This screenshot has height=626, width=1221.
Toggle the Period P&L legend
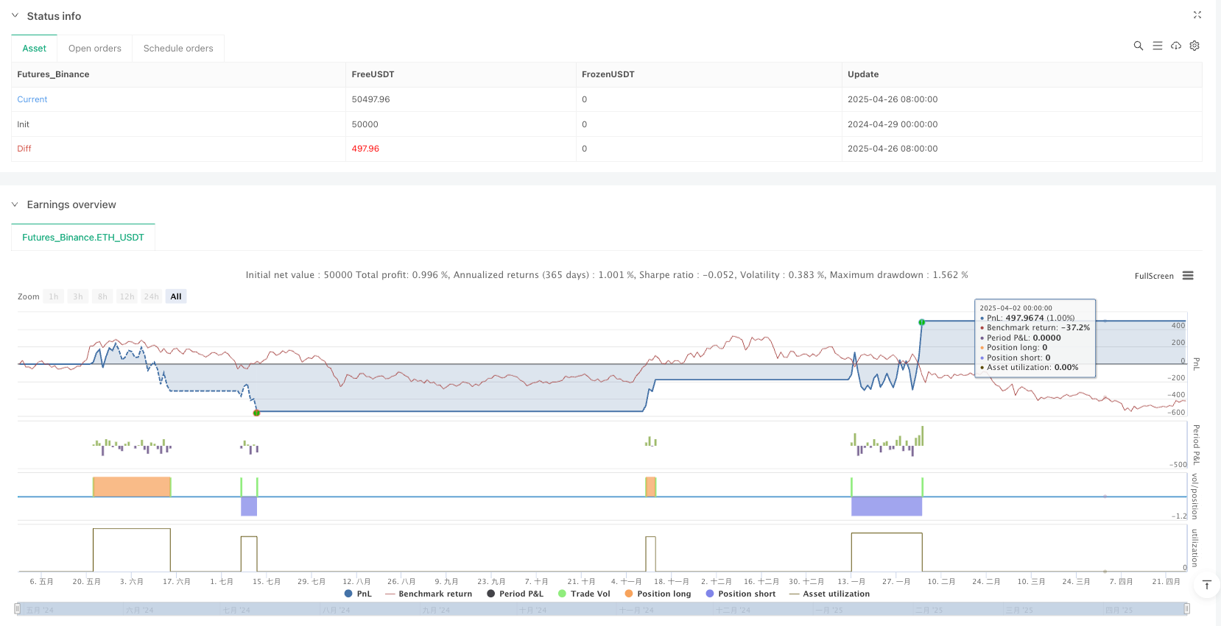click(515, 594)
